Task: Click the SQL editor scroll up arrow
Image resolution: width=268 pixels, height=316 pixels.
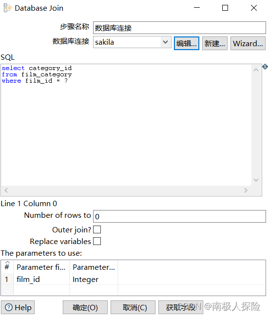Action: (256, 70)
